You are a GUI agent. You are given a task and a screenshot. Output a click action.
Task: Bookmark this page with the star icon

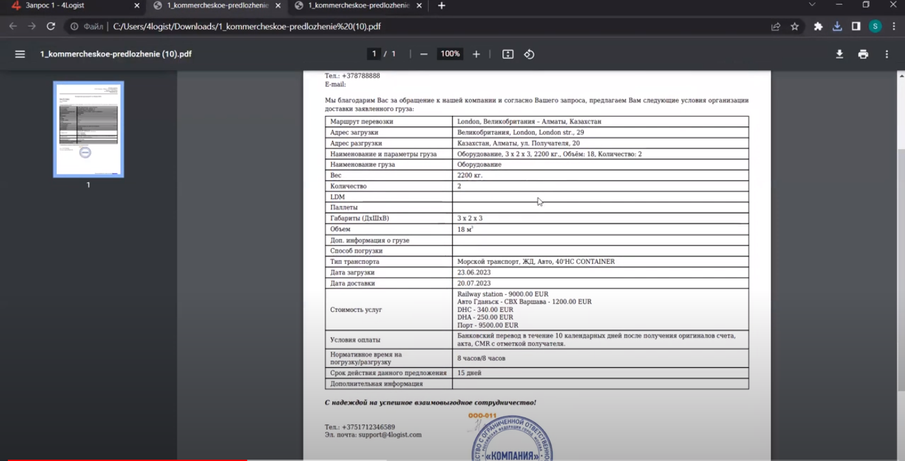pos(795,27)
